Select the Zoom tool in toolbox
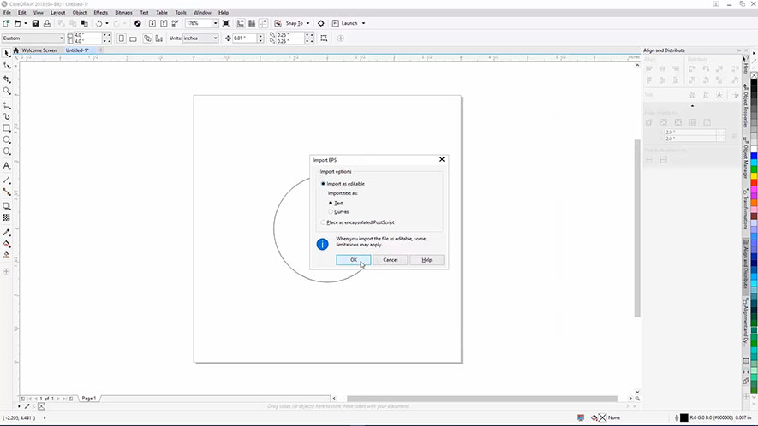This screenshot has width=758, height=426. click(x=7, y=91)
